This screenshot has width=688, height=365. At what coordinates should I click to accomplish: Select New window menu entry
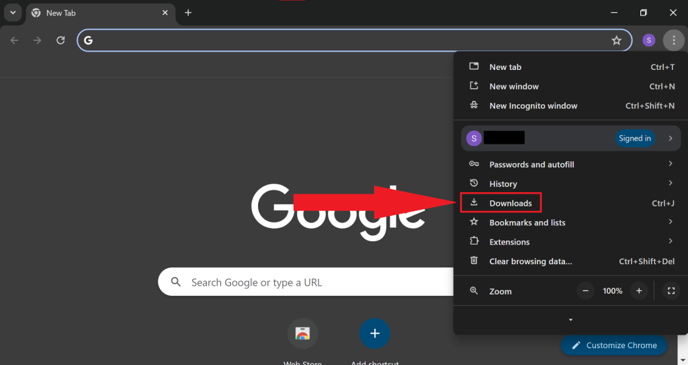pyautogui.click(x=571, y=87)
